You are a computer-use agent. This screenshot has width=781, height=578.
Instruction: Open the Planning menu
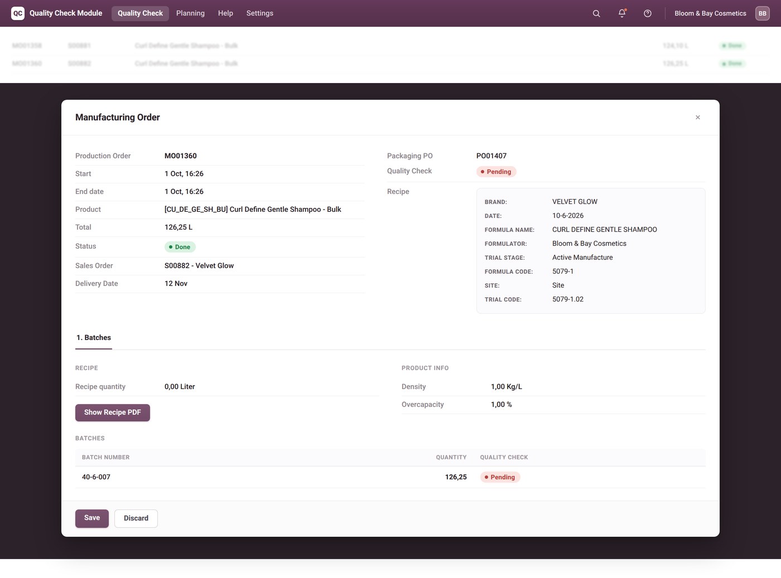190,13
